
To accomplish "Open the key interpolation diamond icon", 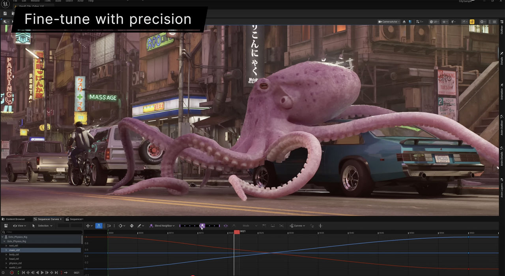I will pyautogui.click(x=121, y=225).
